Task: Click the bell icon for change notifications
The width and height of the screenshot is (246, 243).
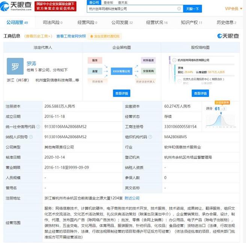Action: click(92, 36)
